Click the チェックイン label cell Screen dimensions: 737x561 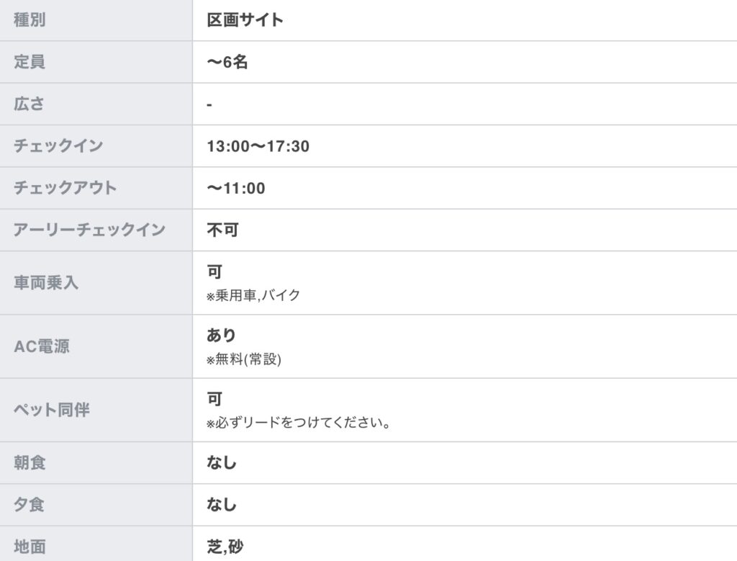pos(96,145)
